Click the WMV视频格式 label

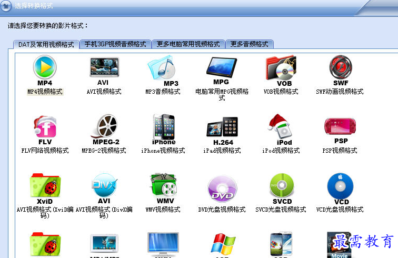163,210
